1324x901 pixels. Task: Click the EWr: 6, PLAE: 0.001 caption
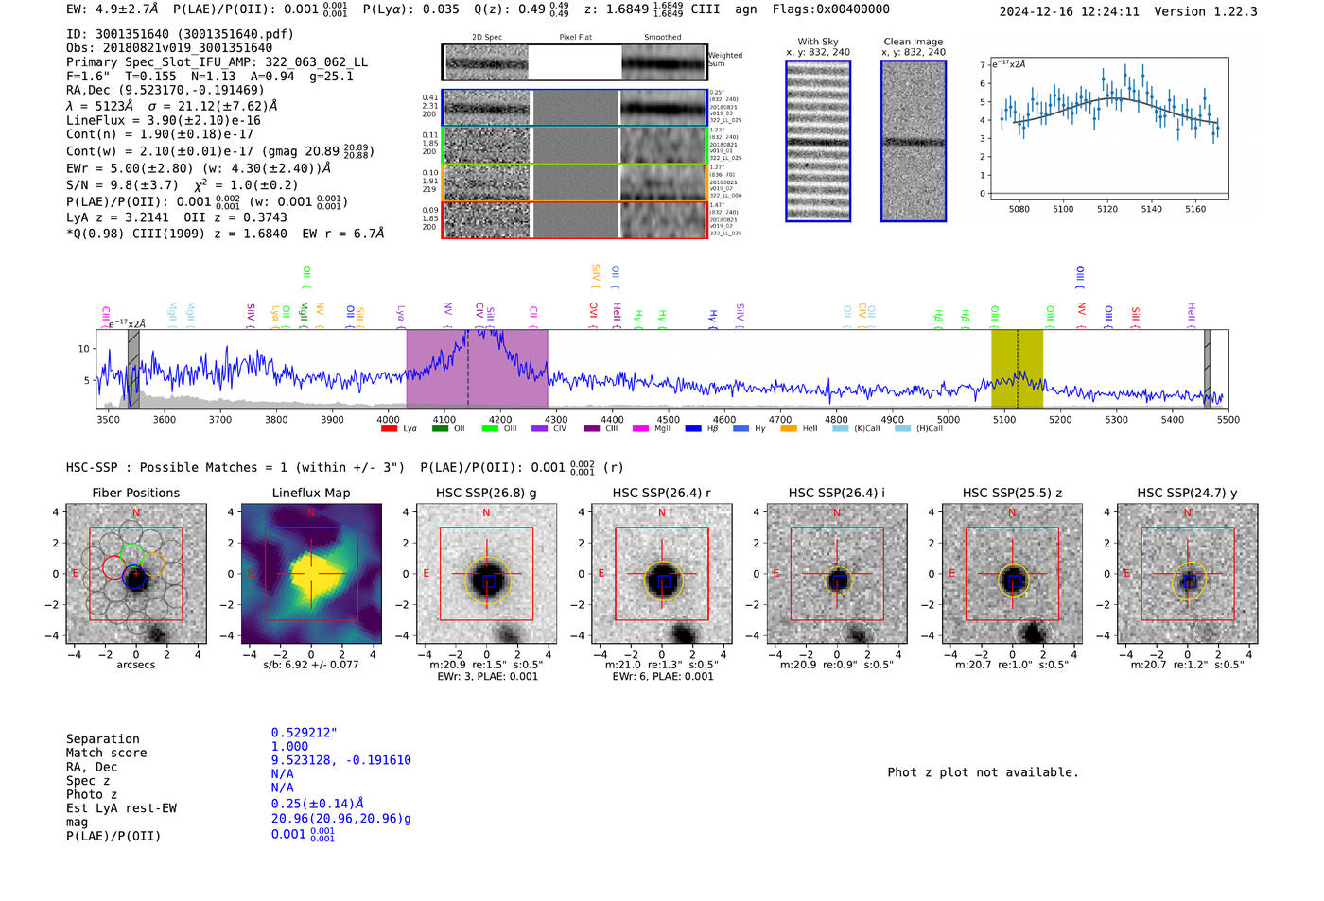pyautogui.click(x=663, y=677)
